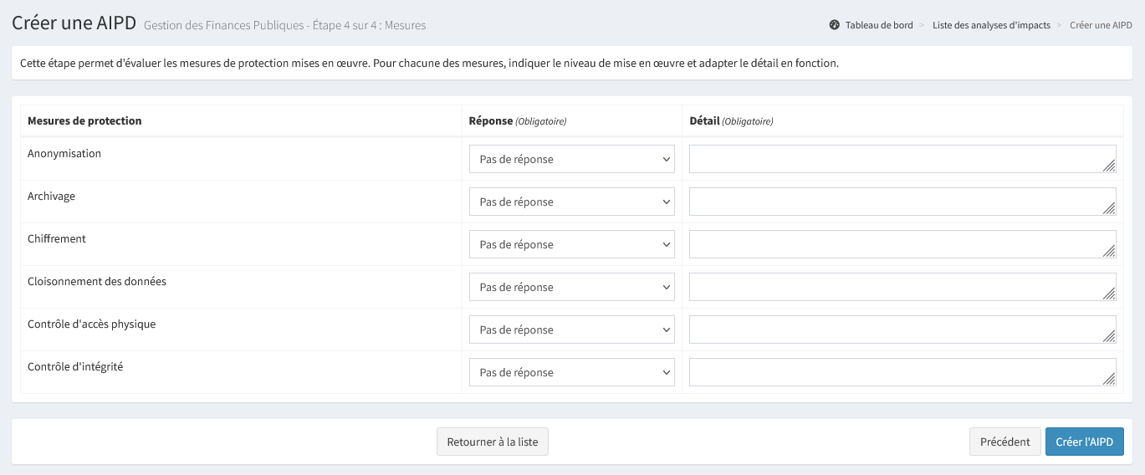Click the dashboard icon beside Tableau de bord
The height and width of the screenshot is (475, 1145).
coord(834,25)
